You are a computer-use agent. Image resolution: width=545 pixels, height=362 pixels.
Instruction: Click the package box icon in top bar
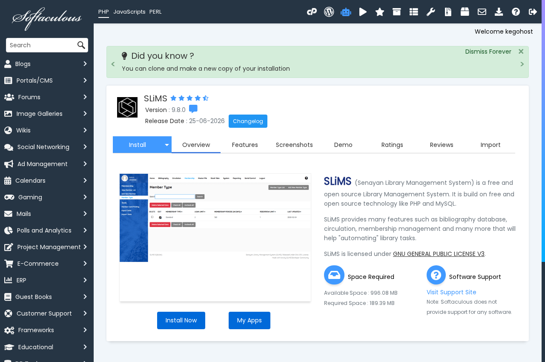coord(465,12)
